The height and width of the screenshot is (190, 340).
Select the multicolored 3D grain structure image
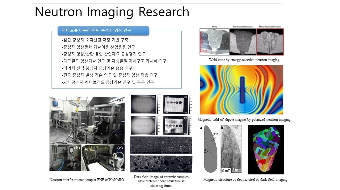pos(266,150)
